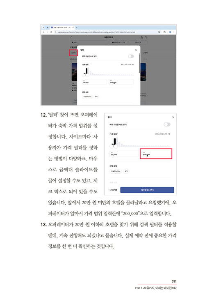Click the blue show-101-results button
This screenshot has height=304, width=205.
147,190
